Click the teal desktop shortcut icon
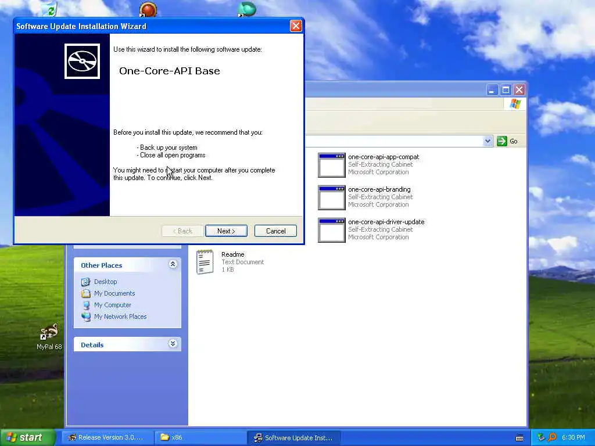This screenshot has width=595, height=446. coord(247,9)
